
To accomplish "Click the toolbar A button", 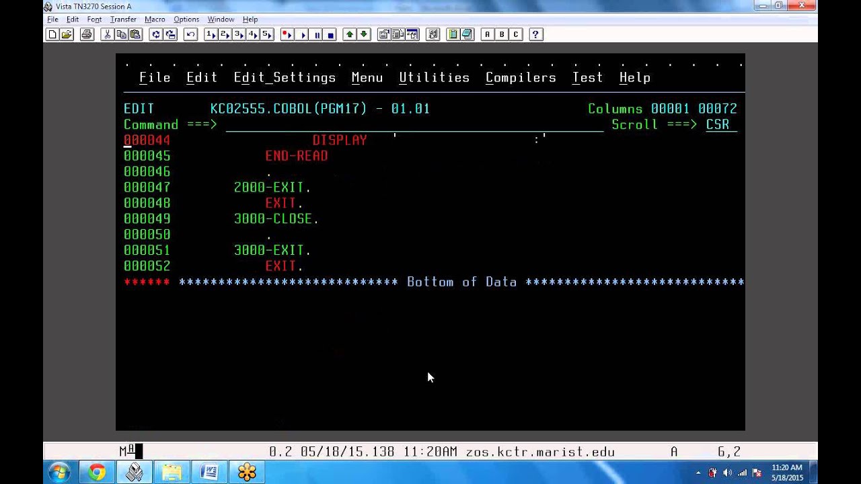I will point(488,34).
